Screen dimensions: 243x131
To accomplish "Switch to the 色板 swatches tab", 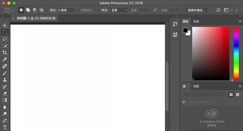I will [x=196, y=21].
